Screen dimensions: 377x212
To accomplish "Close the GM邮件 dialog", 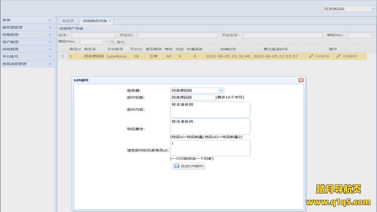I will click(x=301, y=80).
